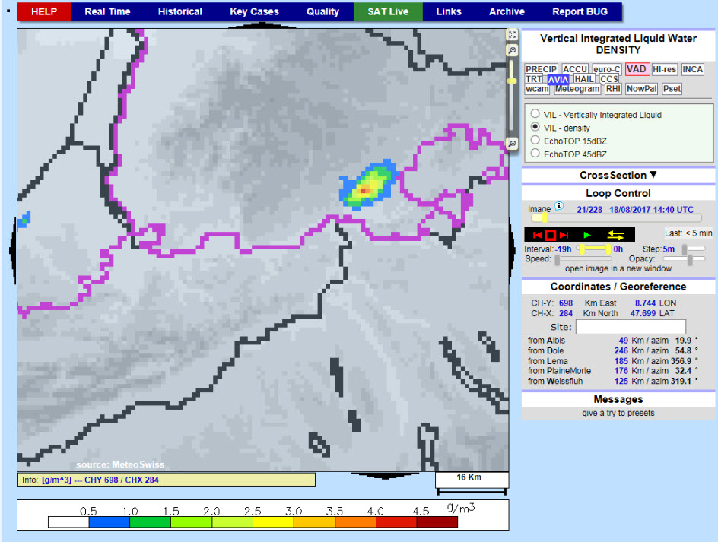718x542 pixels.
Task: Open the Meteogram product
Action: coord(577,89)
